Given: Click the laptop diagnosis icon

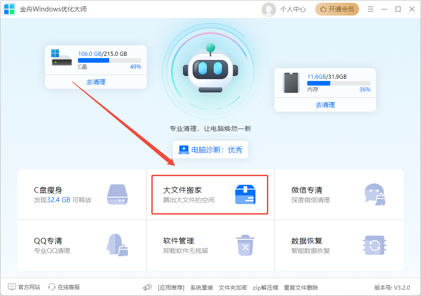Looking at the screenshot, I should (x=184, y=150).
